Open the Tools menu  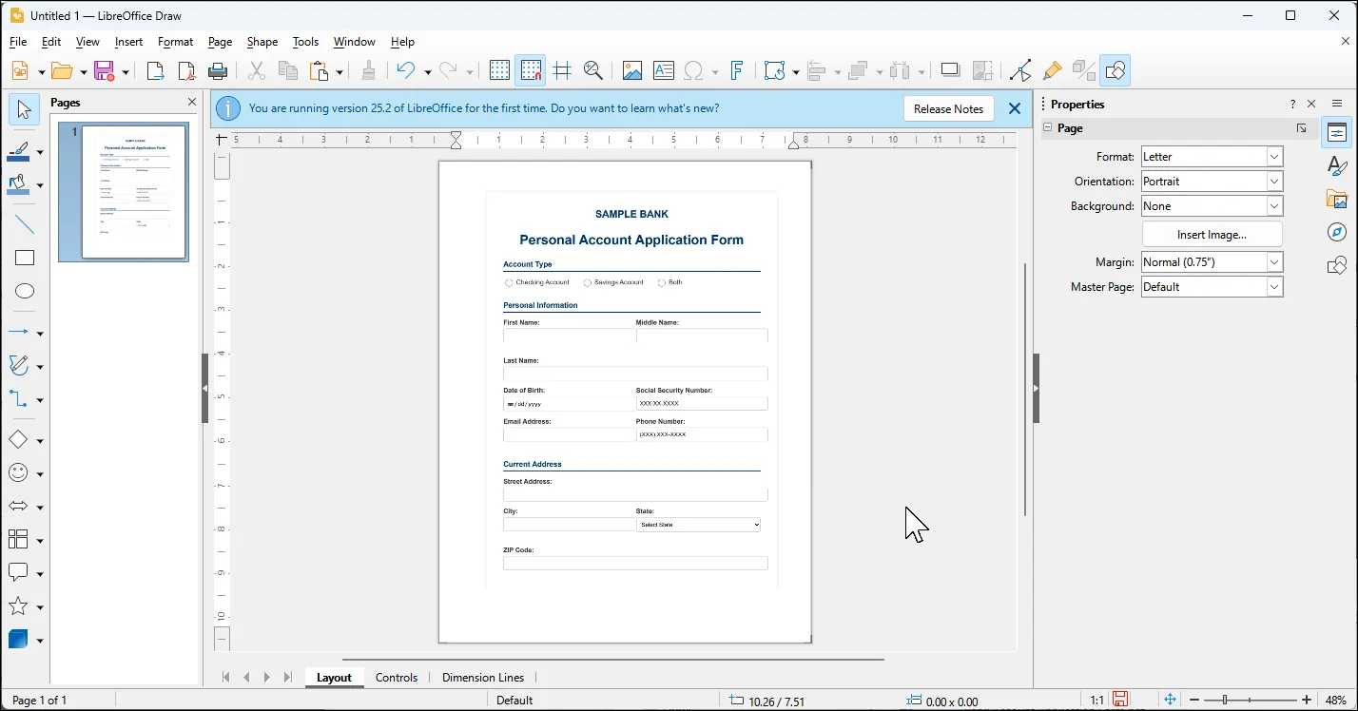point(305,42)
